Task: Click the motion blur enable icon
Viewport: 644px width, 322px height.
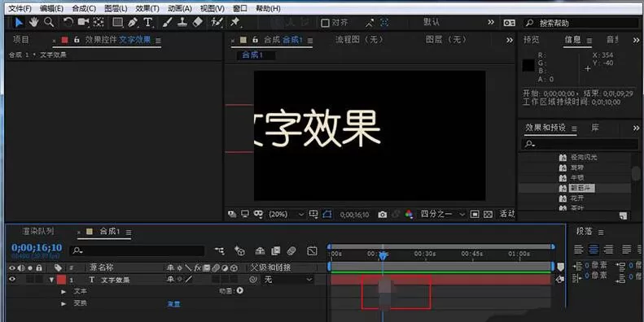Action: click(291, 250)
